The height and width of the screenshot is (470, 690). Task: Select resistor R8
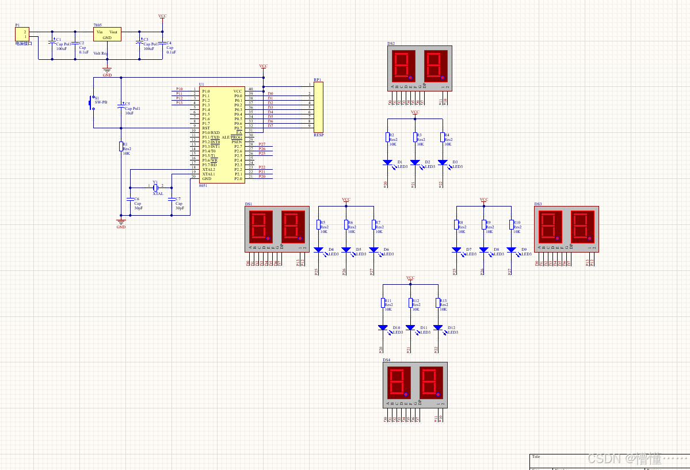[456, 225]
